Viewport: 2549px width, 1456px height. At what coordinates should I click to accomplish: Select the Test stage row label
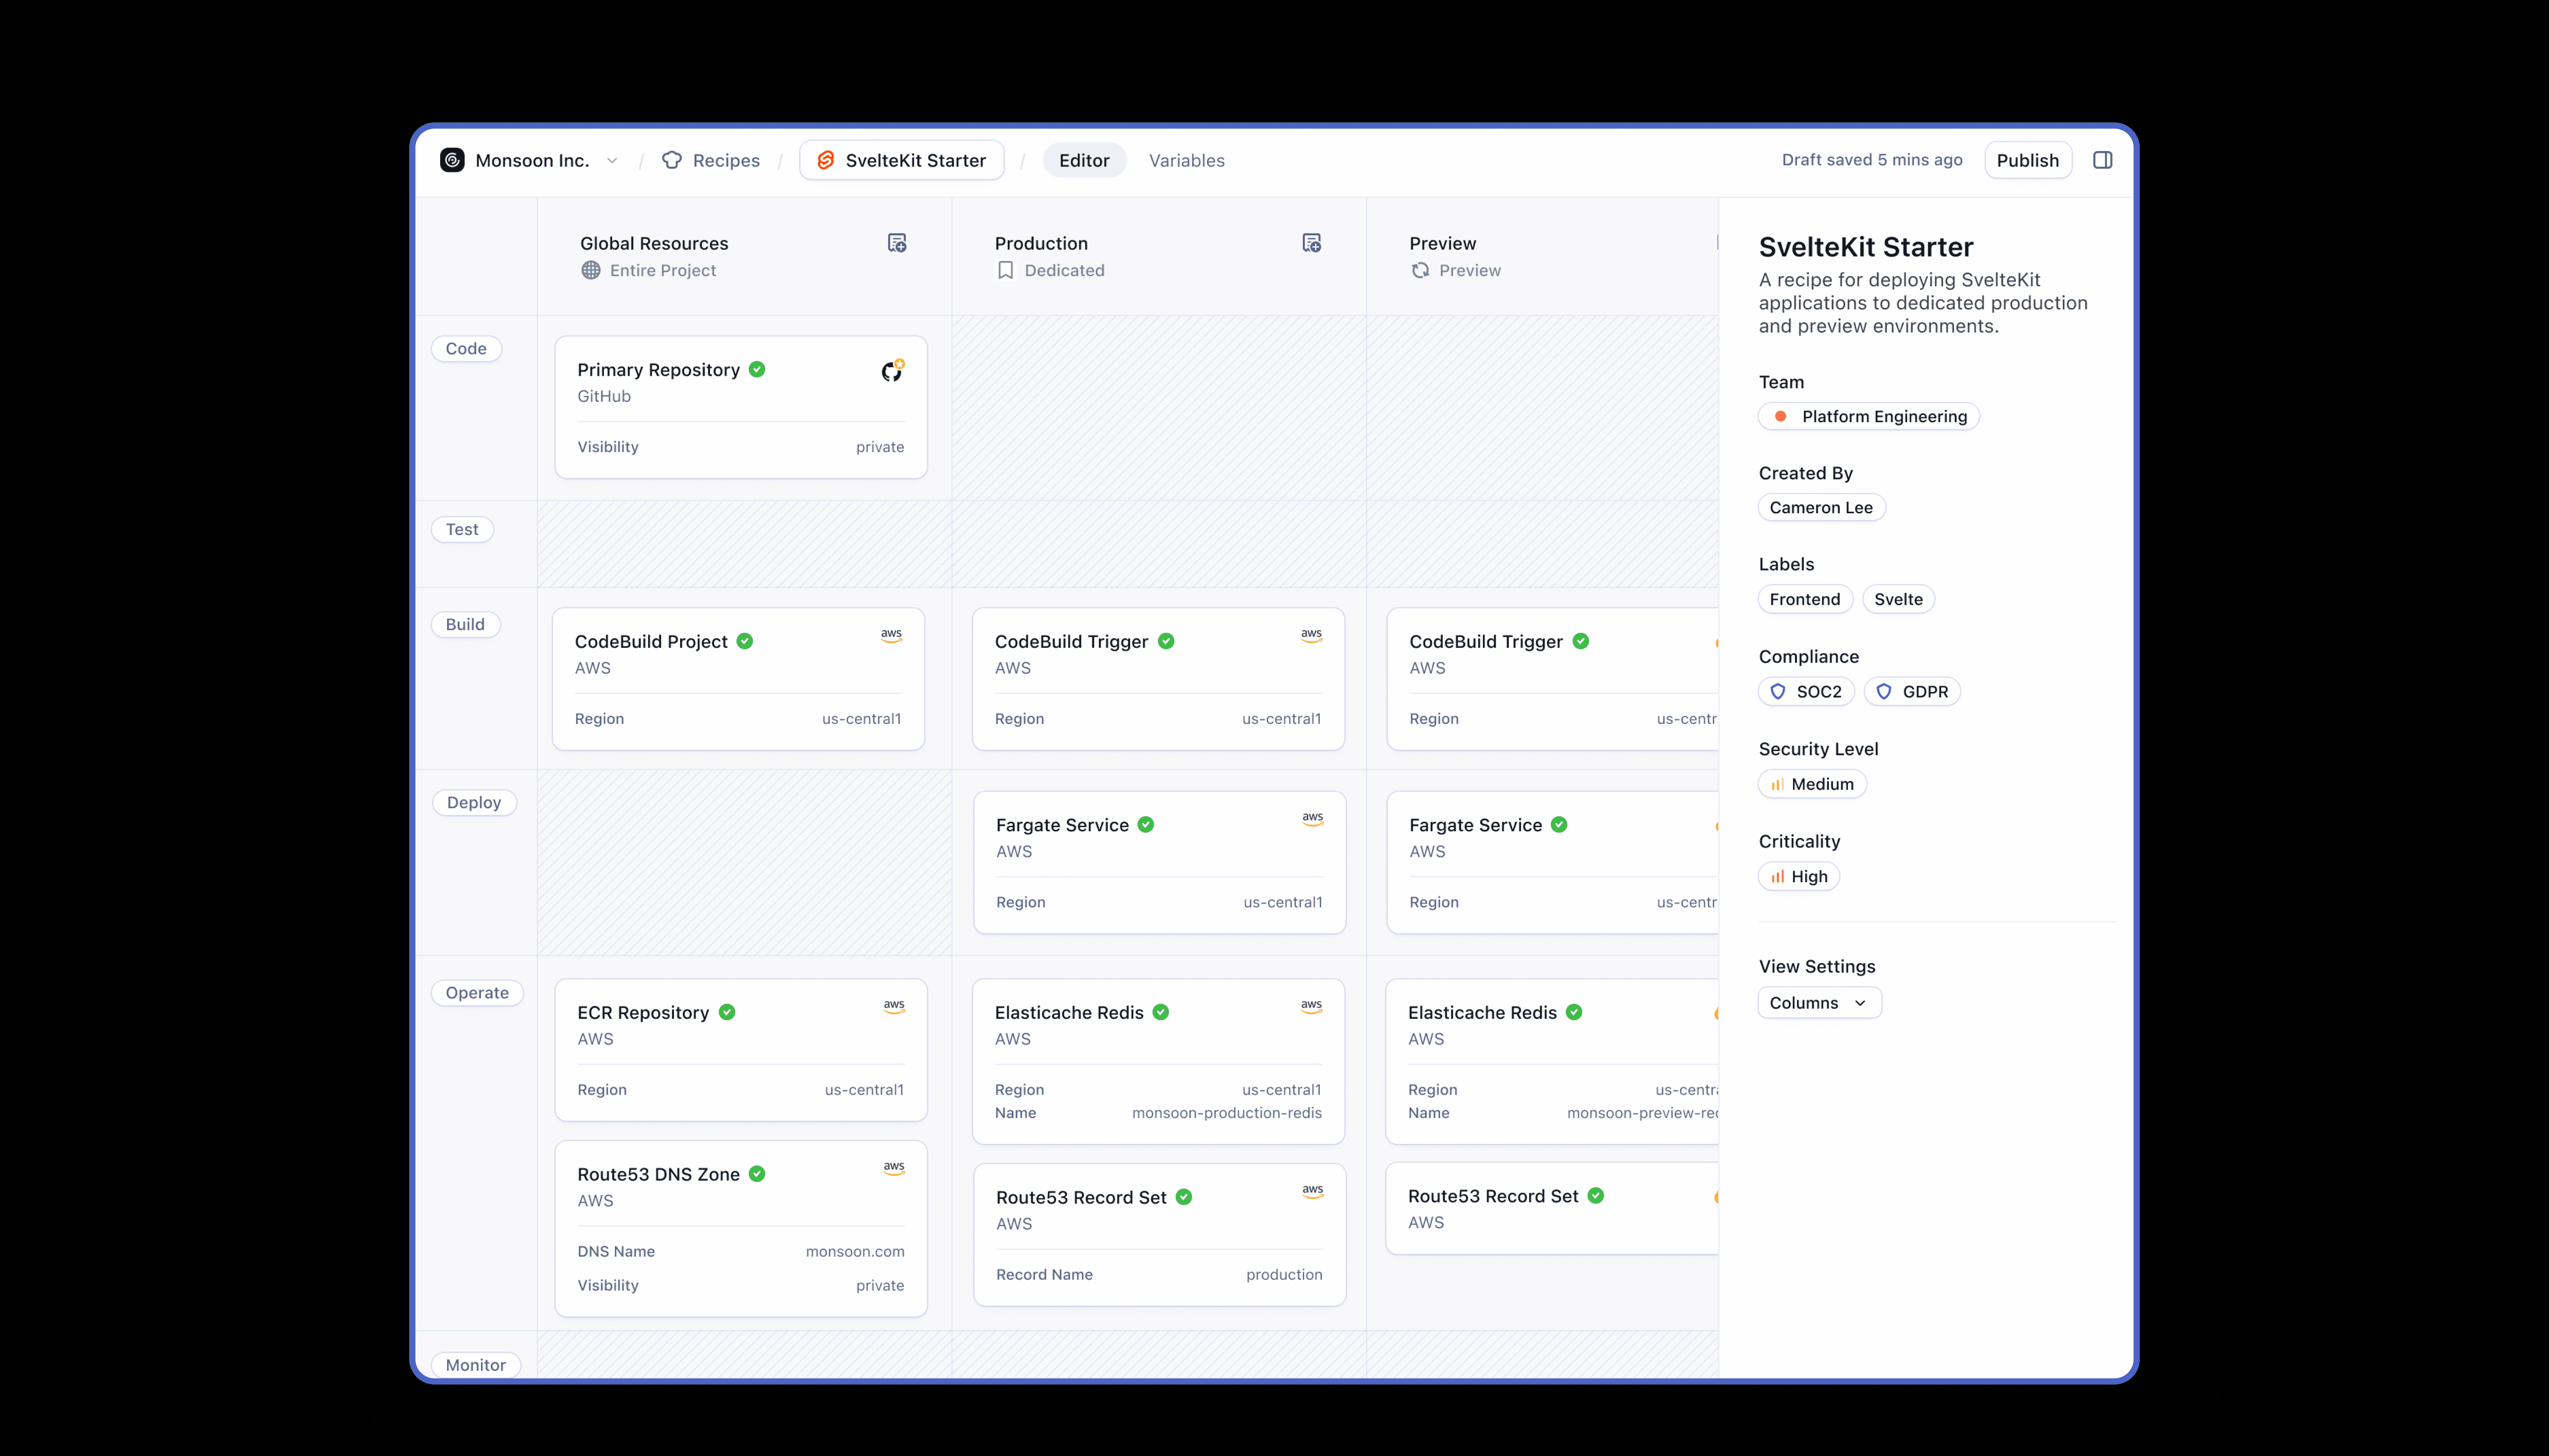pyautogui.click(x=462, y=529)
